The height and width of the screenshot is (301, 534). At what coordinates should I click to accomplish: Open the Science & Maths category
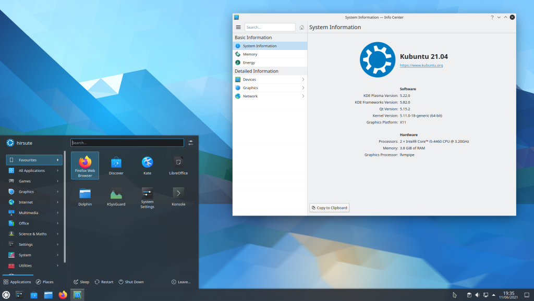pyautogui.click(x=34, y=234)
